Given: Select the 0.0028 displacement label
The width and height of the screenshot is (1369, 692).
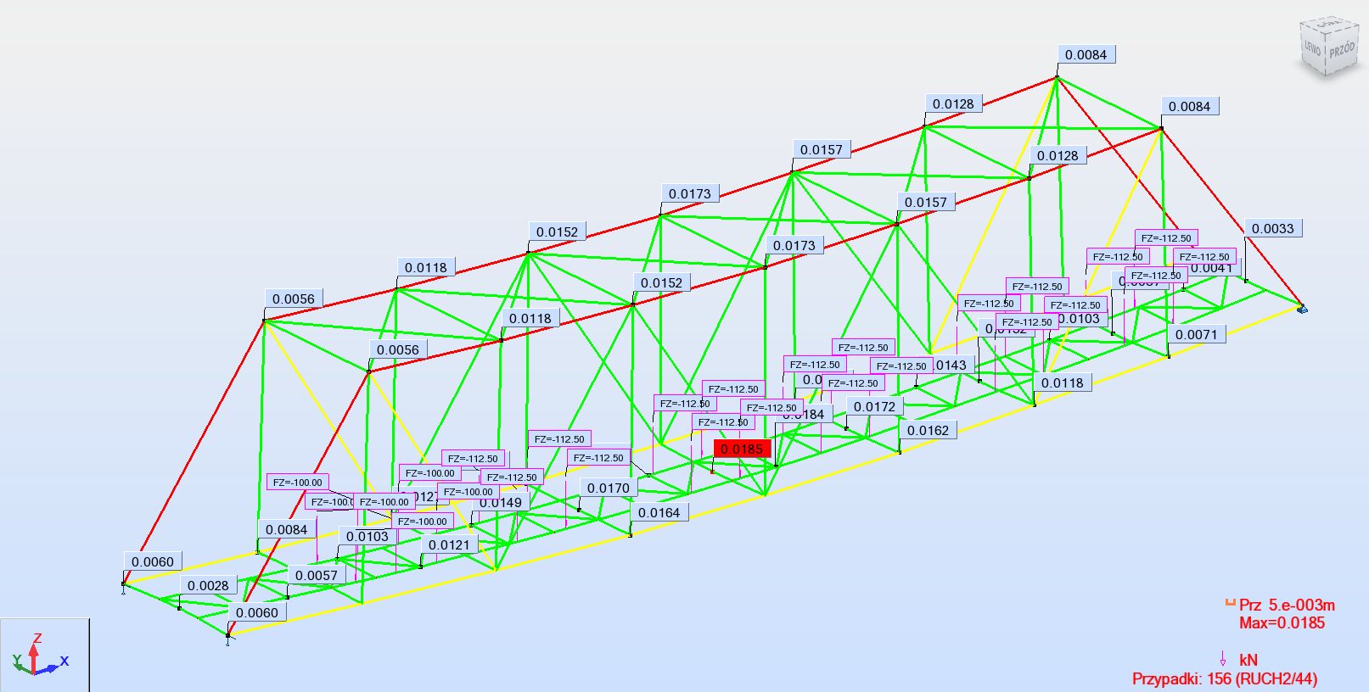Looking at the screenshot, I should 208,585.
